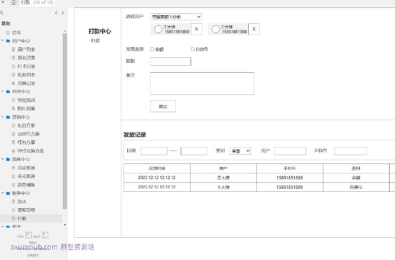Open the 提现管理 page
Image resolution: width=395 pixels, height=260 pixels.
(x=26, y=210)
